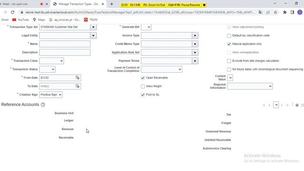Image resolution: width=304 pixels, height=171 pixels.
Task: Open Reference Accounts help icon
Action: click(43, 104)
